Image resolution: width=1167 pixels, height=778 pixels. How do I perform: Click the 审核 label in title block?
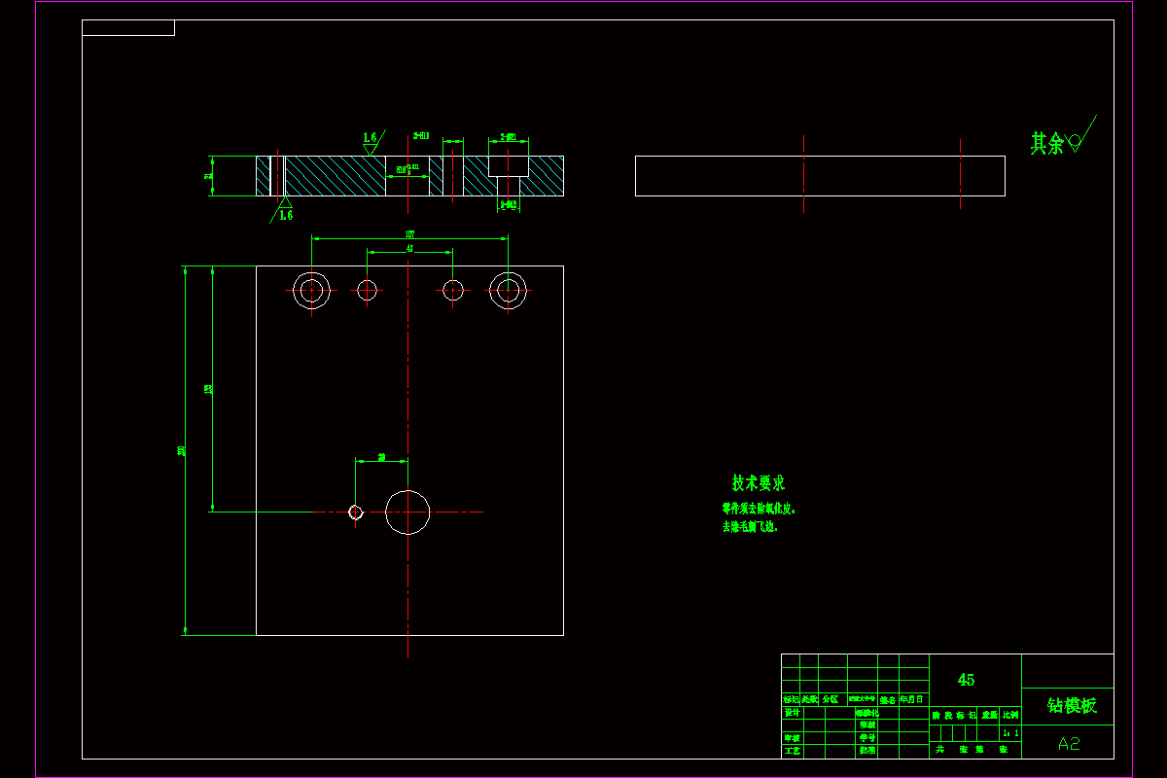pyautogui.click(x=791, y=738)
